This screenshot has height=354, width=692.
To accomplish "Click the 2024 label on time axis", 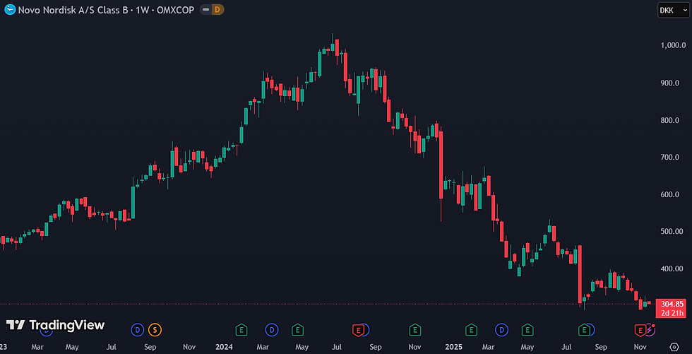I will click(224, 347).
